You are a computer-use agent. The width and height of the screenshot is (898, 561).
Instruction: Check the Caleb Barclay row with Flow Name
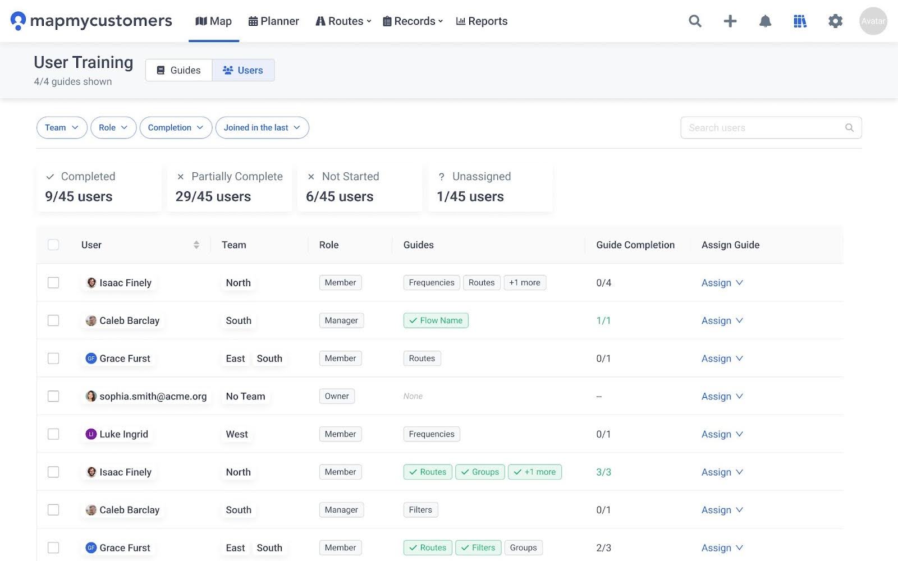click(x=53, y=320)
